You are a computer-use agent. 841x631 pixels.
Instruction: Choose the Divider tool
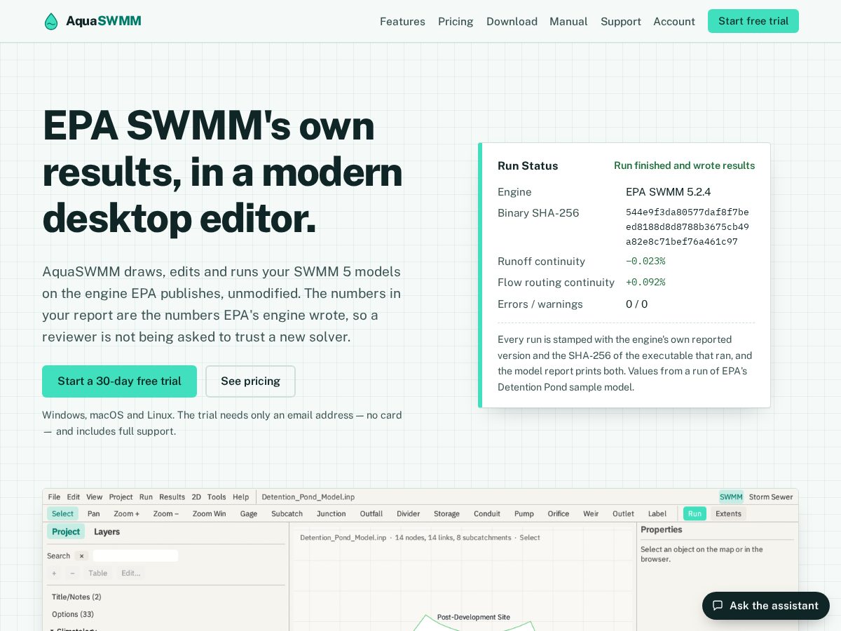(409, 514)
